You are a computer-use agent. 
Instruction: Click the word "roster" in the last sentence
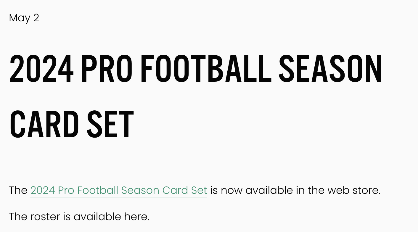(x=45, y=217)
